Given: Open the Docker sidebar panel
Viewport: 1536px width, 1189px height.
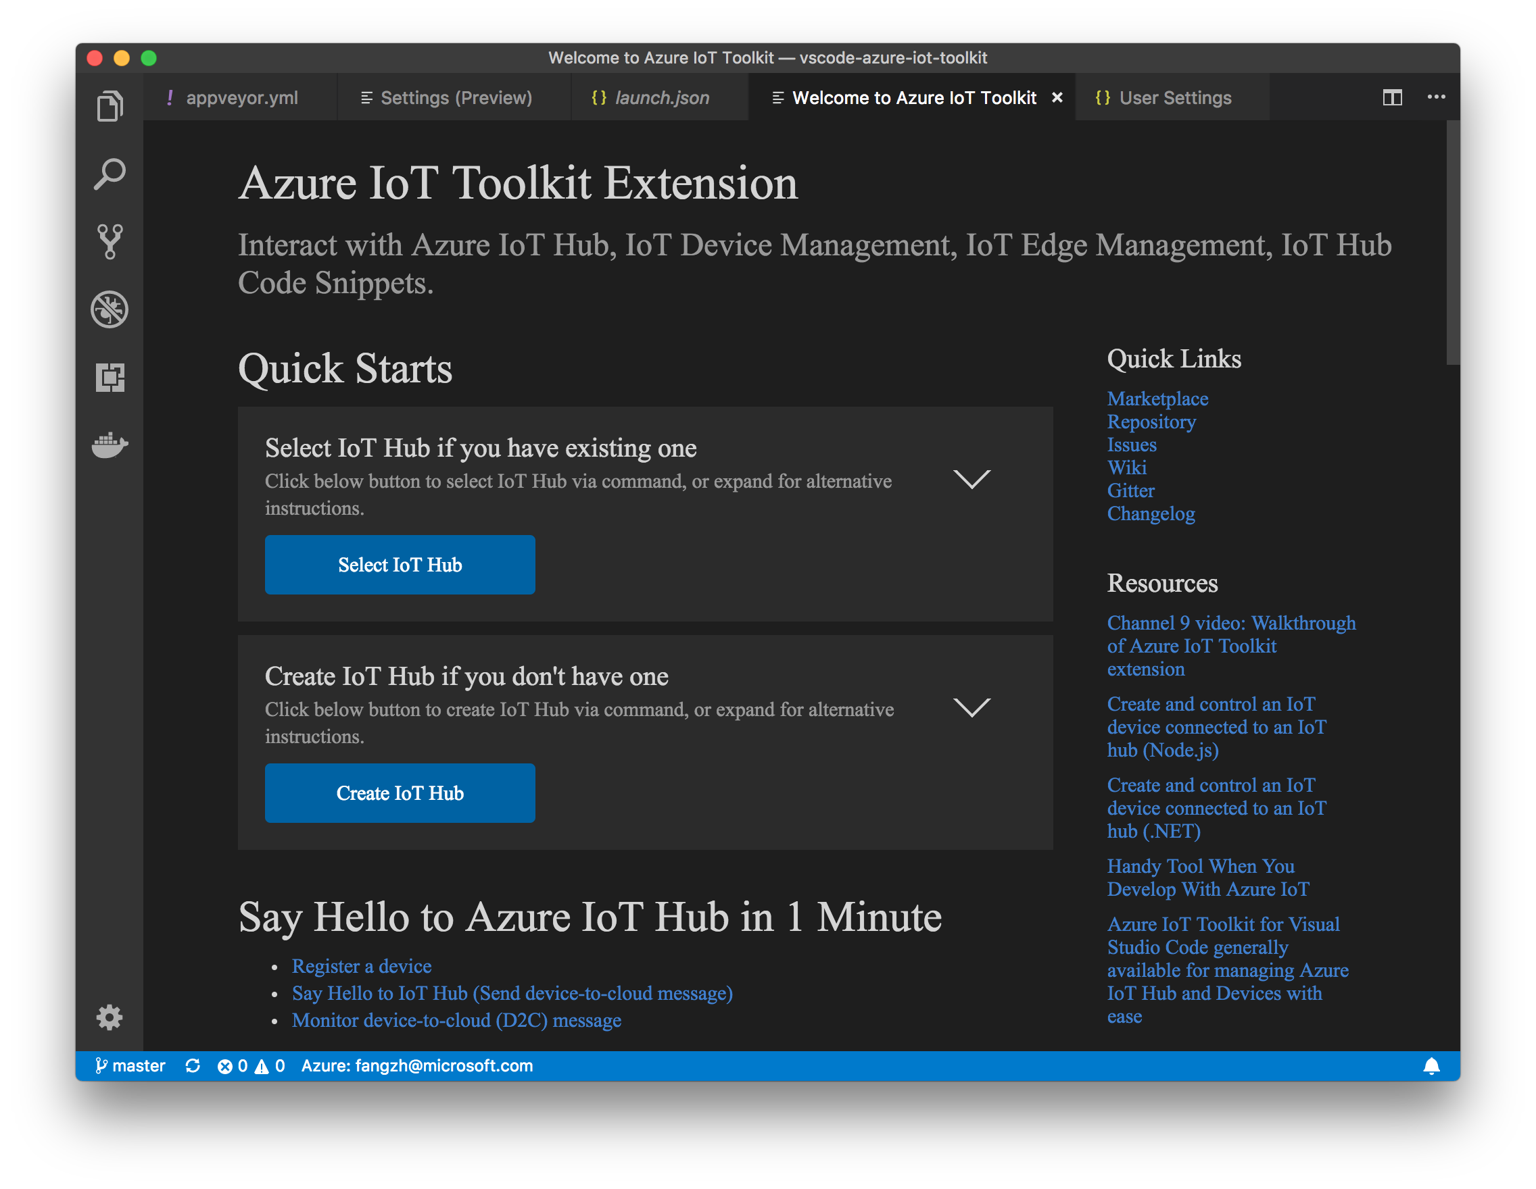Looking at the screenshot, I should 110,445.
